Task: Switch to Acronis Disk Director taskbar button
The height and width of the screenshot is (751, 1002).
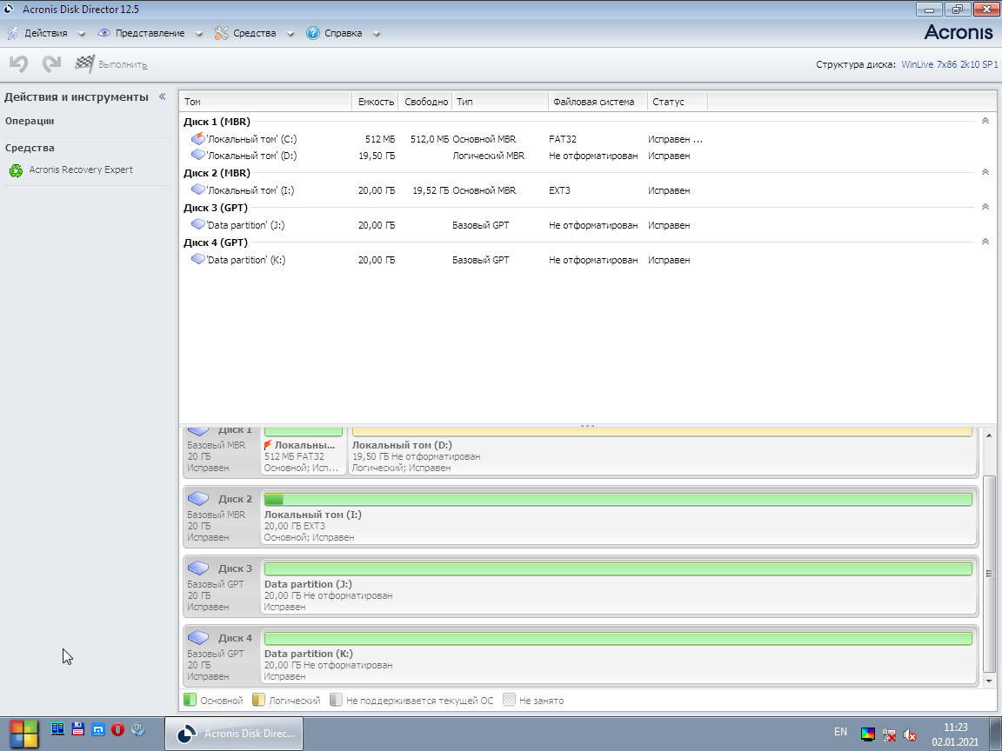Action: coord(234,733)
